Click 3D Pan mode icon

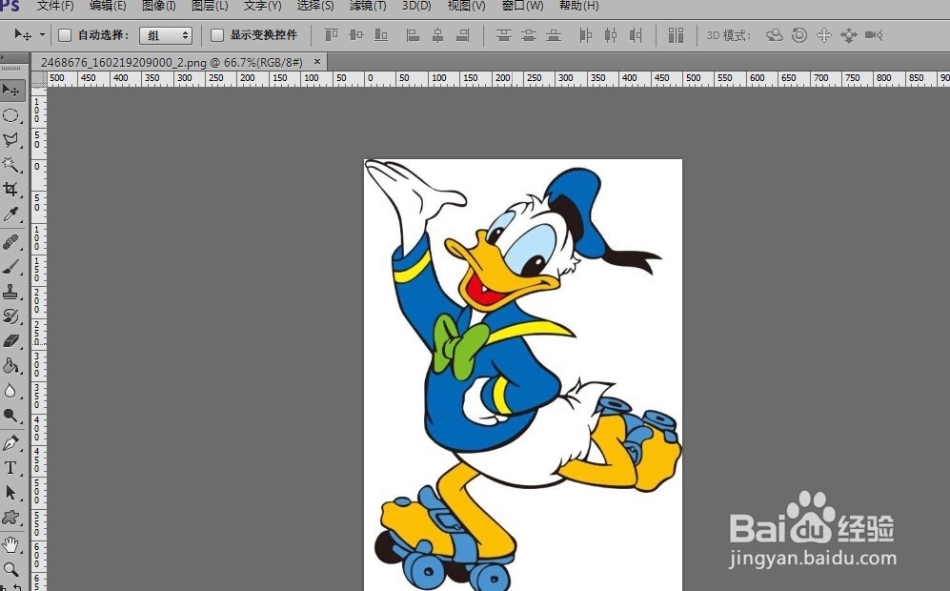tap(824, 35)
